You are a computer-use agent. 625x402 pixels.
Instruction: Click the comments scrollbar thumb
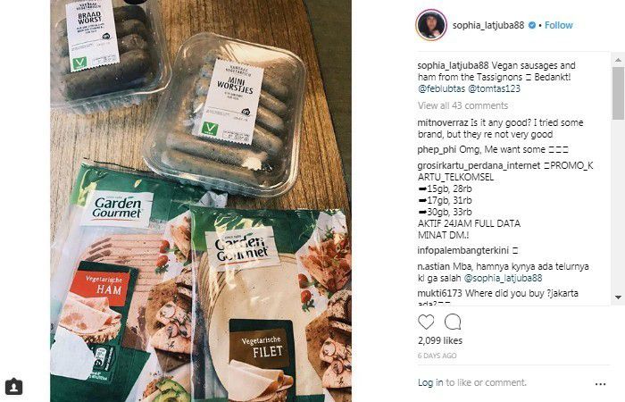point(618,94)
